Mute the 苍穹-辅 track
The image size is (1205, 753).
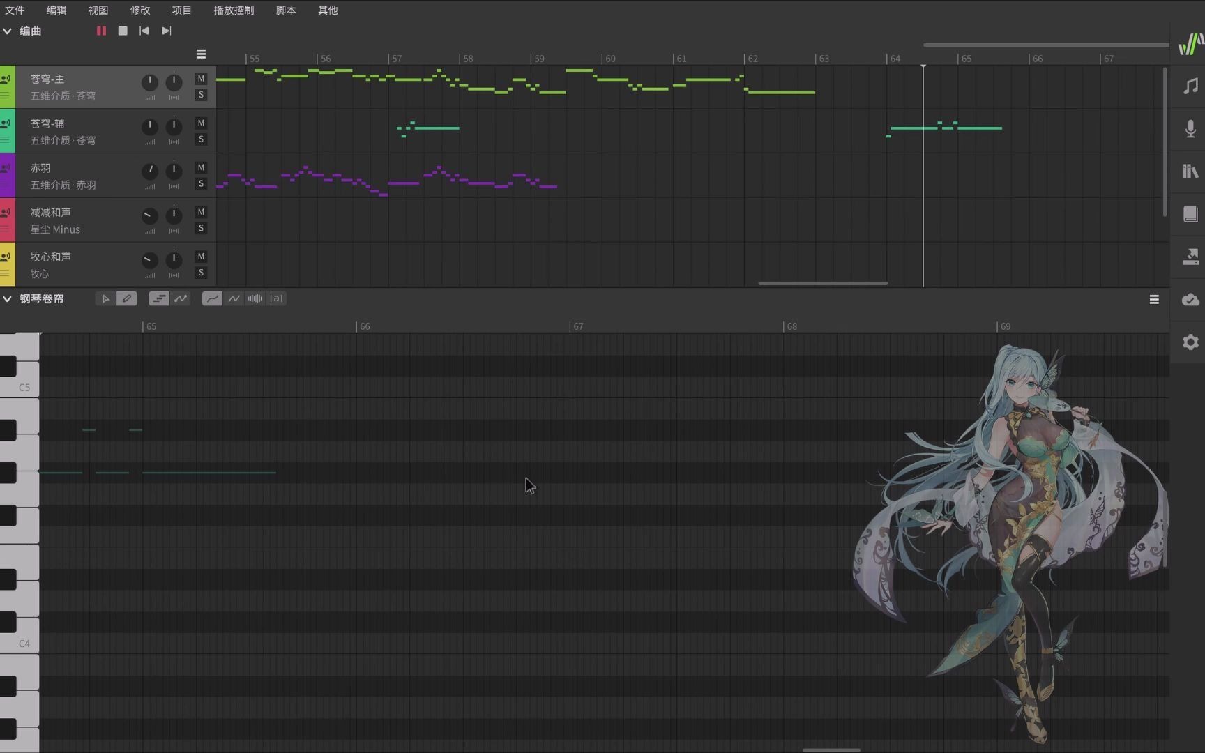click(x=201, y=123)
